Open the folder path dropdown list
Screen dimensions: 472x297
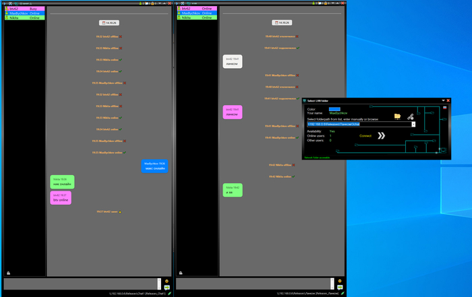click(413, 124)
